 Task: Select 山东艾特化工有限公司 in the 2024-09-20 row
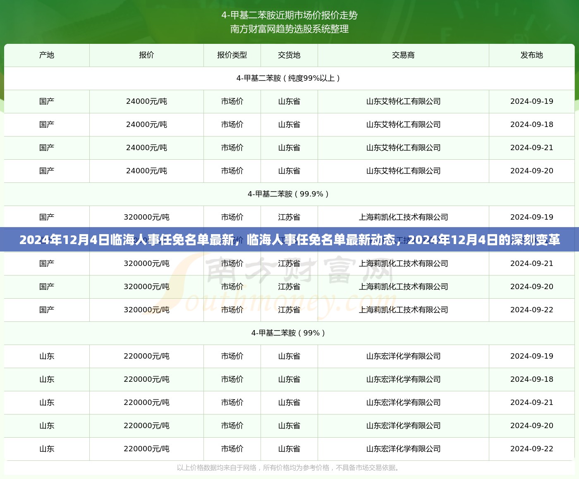(x=403, y=171)
